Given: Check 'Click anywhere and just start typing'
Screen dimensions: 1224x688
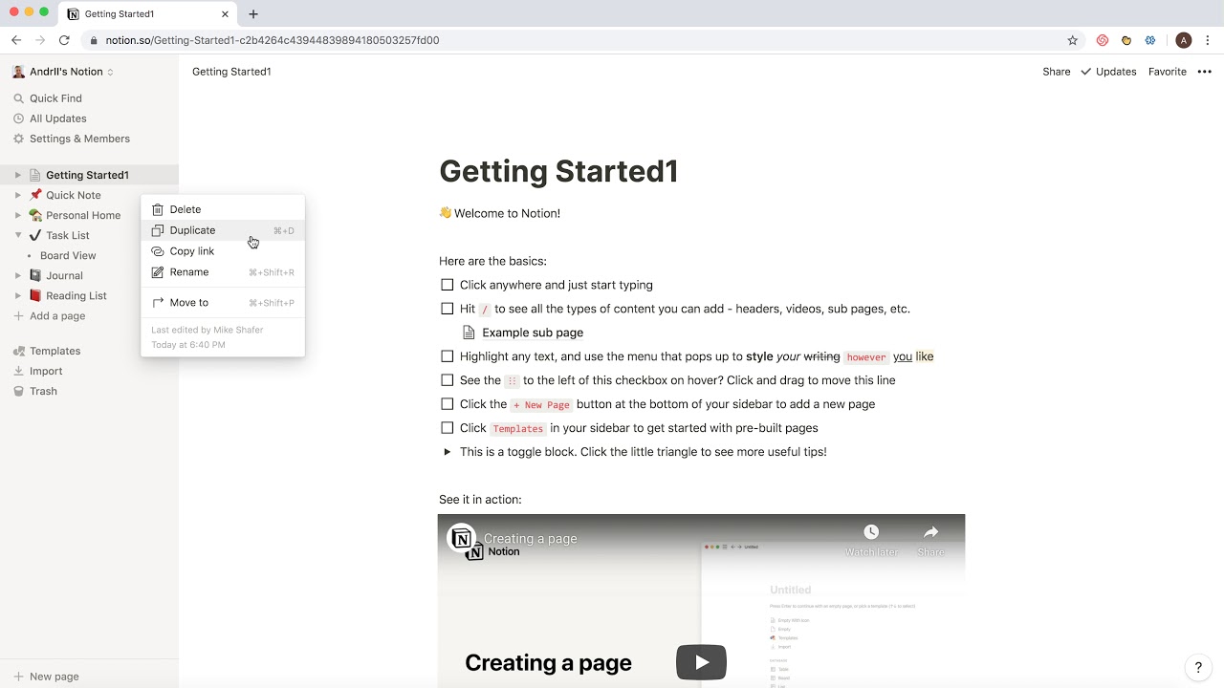Looking at the screenshot, I should coord(447,285).
